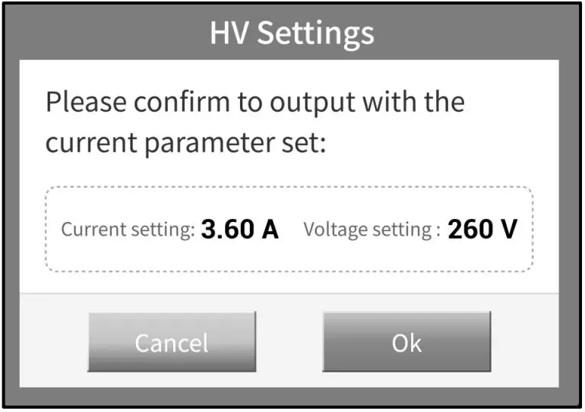Click the "Current setting:" label

click(x=128, y=230)
